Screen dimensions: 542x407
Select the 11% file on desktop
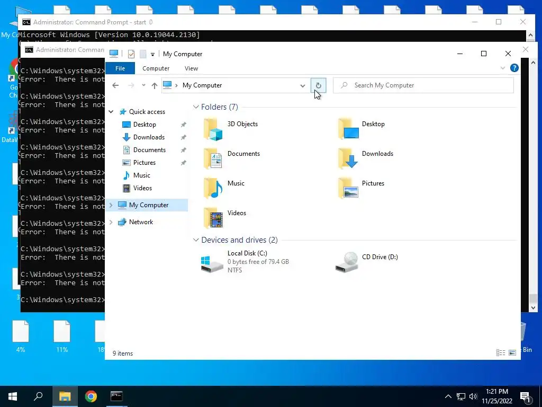tap(62, 336)
